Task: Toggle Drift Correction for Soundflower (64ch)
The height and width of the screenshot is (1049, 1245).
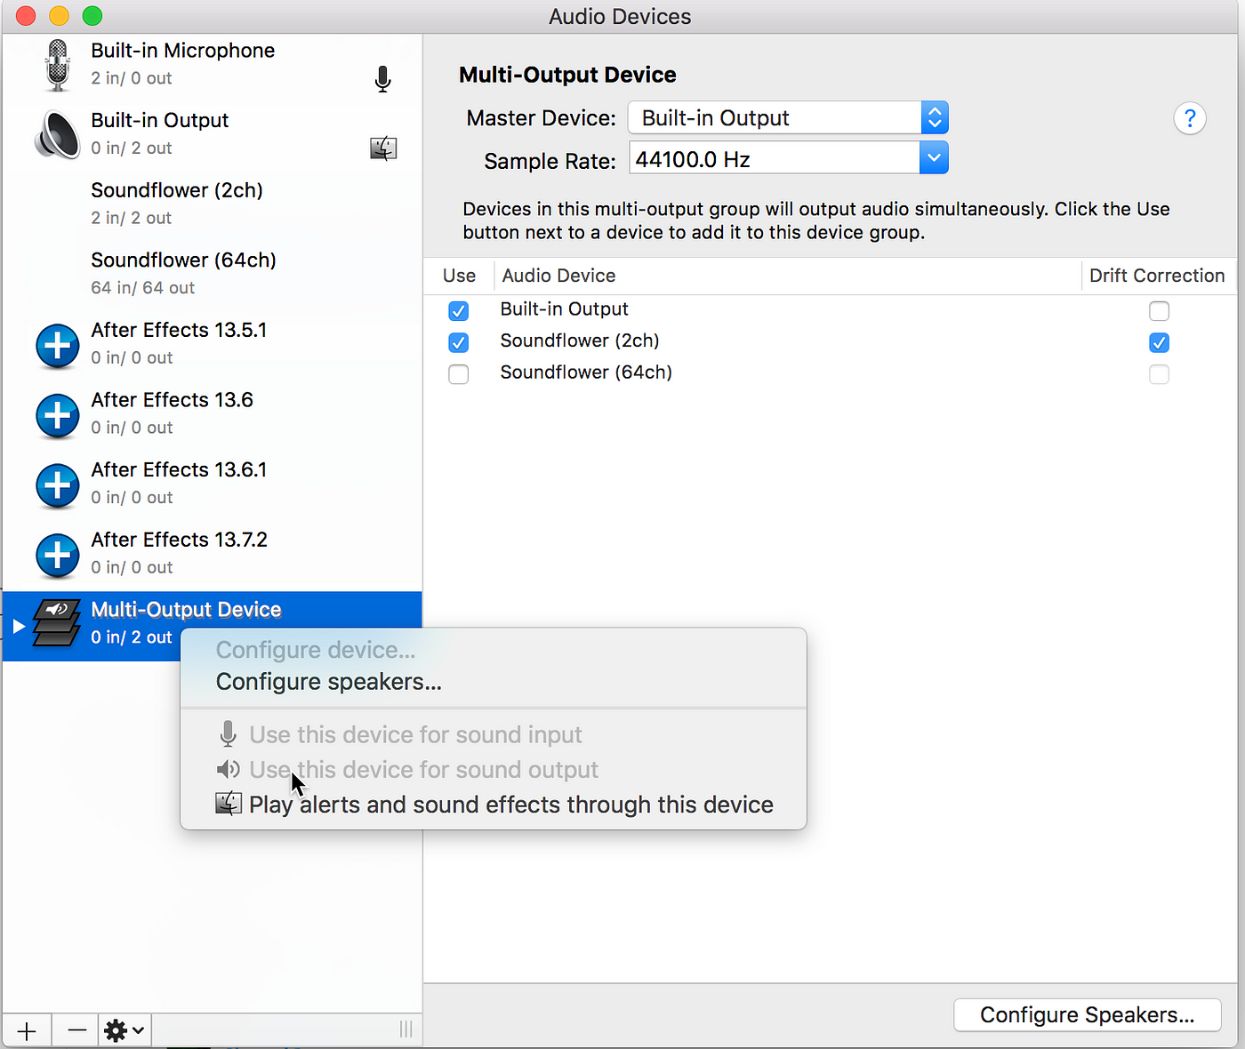Action: point(1159,374)
